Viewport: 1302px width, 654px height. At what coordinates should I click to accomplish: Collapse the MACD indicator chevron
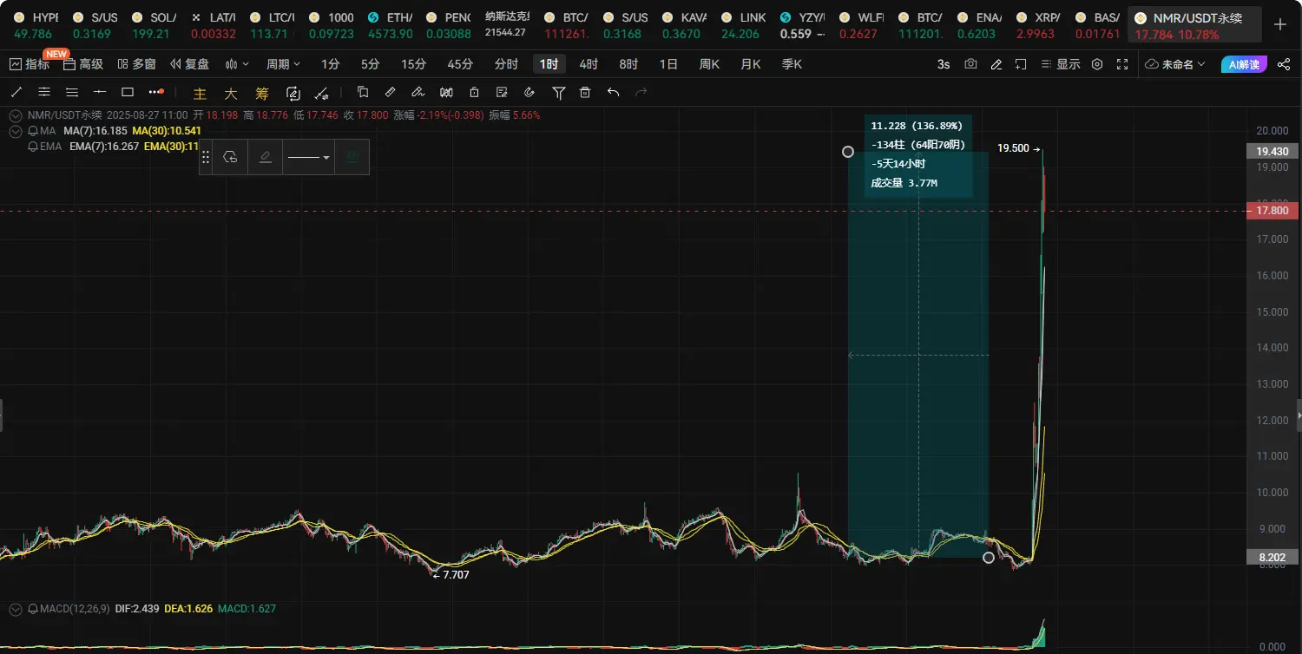[16, 609]
